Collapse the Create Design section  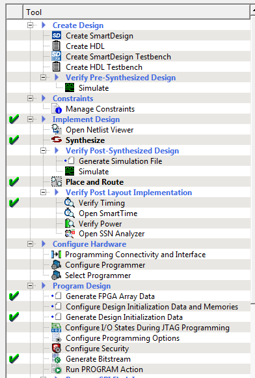click(x=31, y=25)
